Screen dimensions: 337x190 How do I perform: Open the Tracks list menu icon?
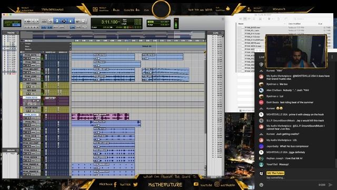point(17,33)
